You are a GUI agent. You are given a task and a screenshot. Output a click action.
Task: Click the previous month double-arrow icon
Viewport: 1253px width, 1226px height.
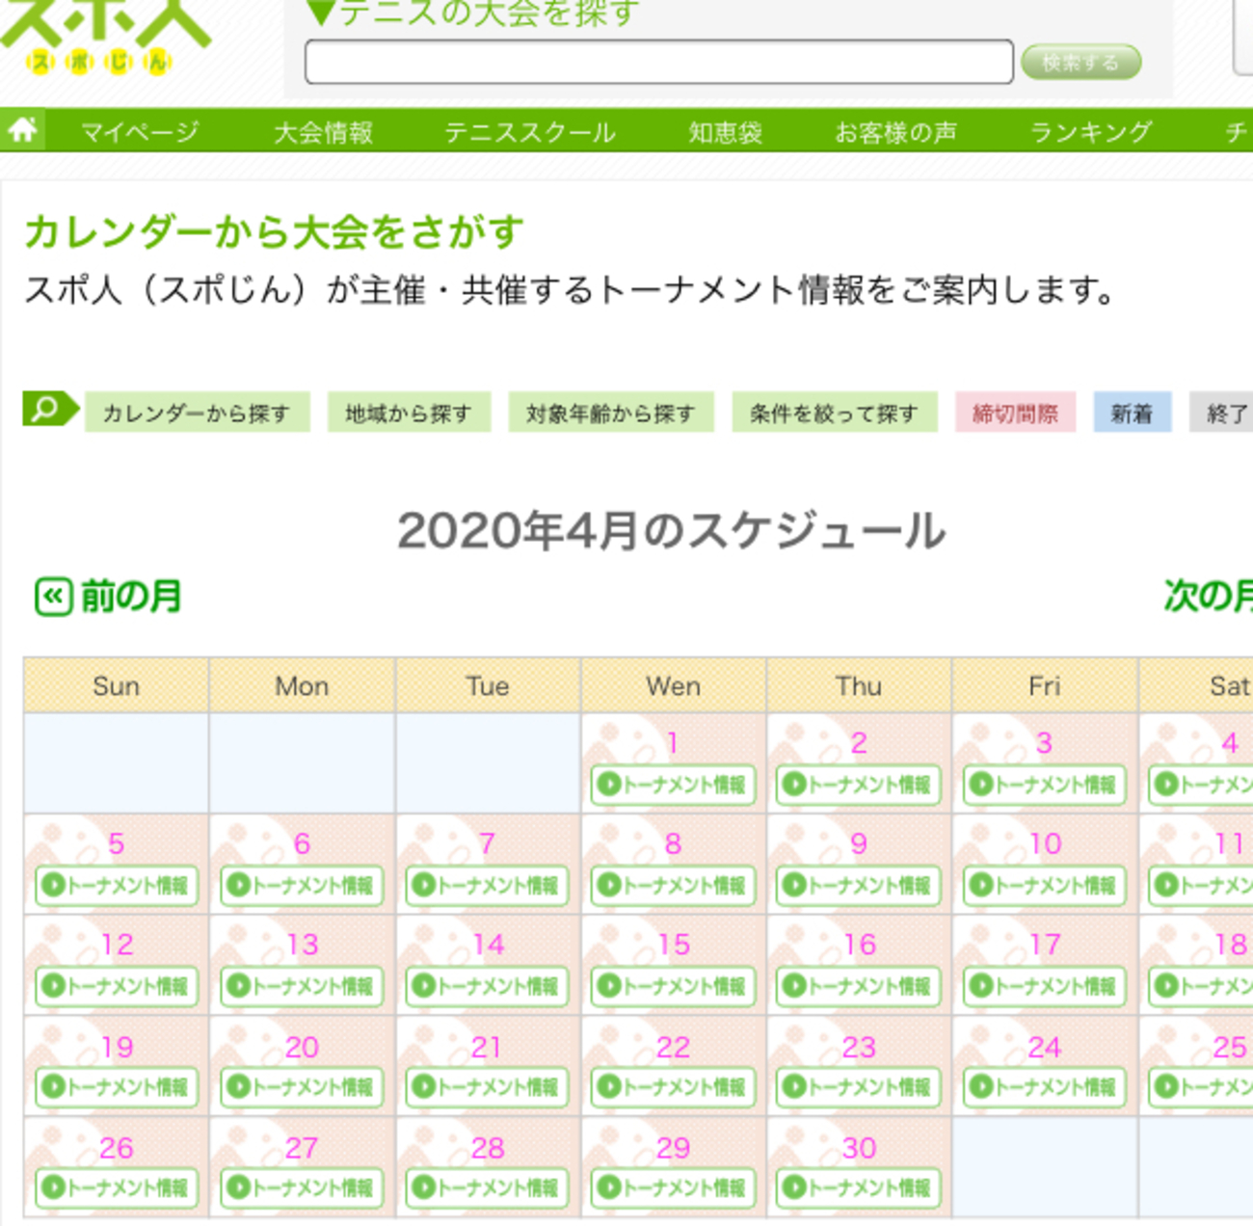tap(53, 597)
